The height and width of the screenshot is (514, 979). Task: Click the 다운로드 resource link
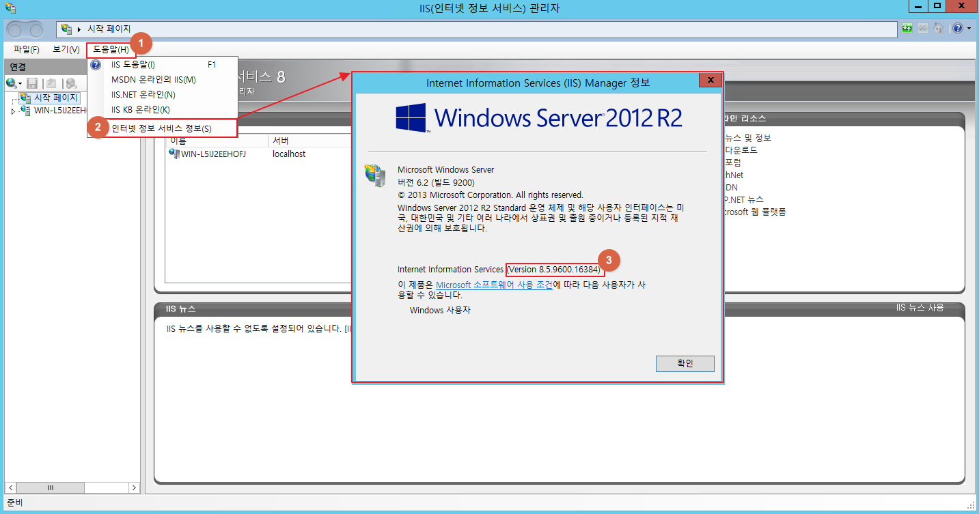pos(741,150)
